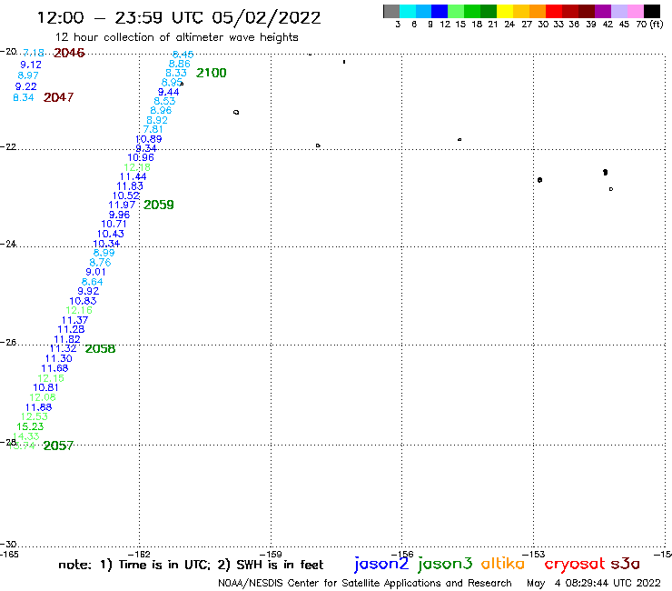Select the 8.64 wave height reading
This screenshot has width=672, height=591.
[x=92, y=282]
